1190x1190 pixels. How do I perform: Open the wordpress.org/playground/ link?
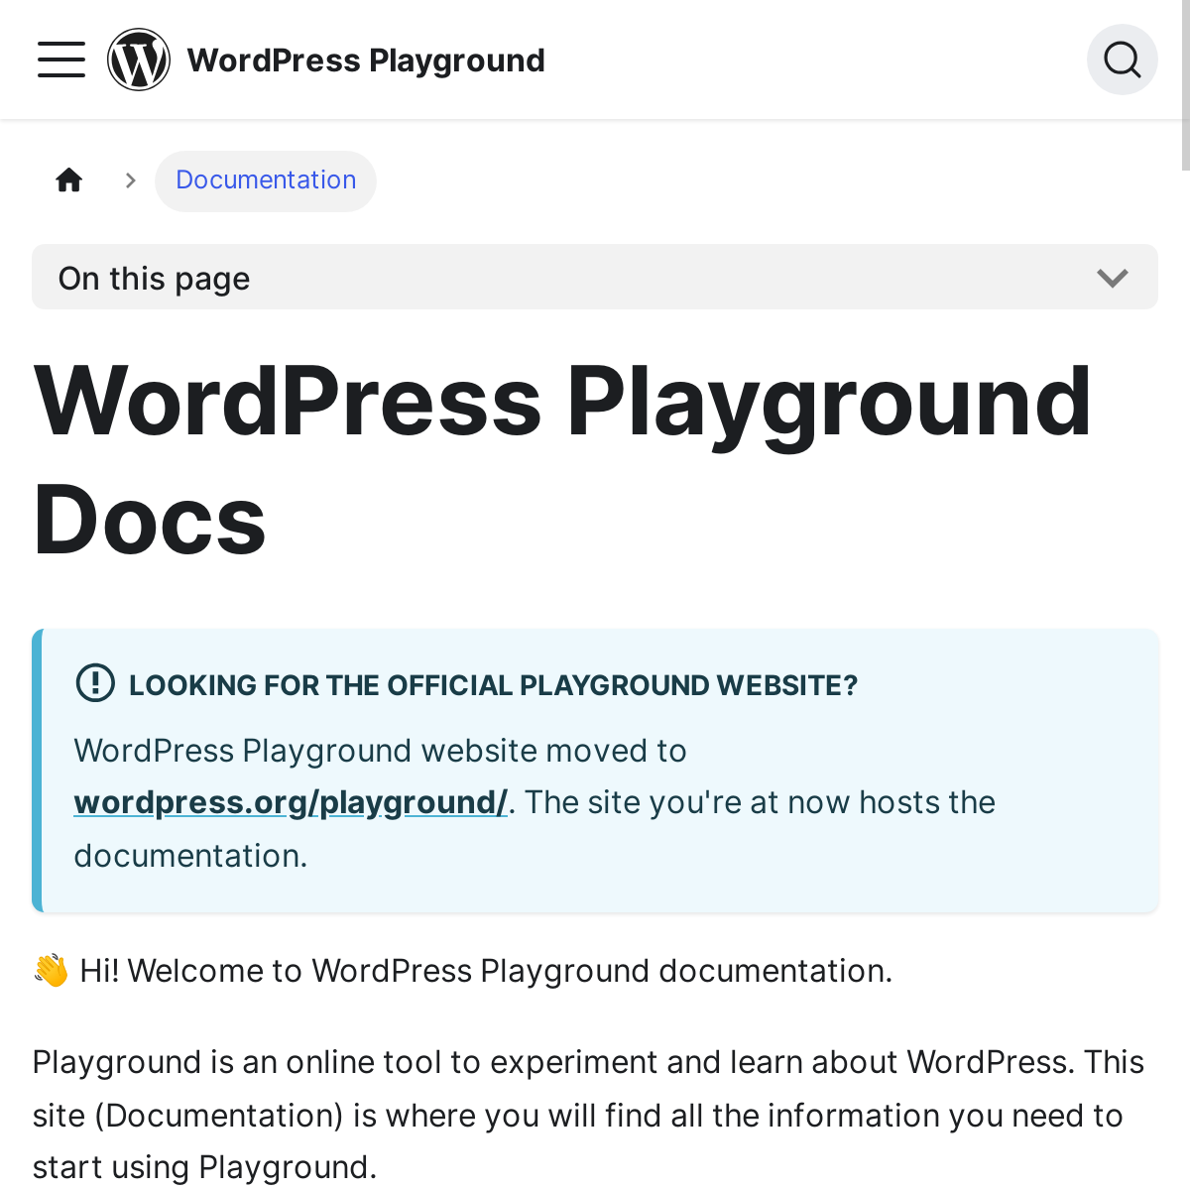[x=291, y=801]
